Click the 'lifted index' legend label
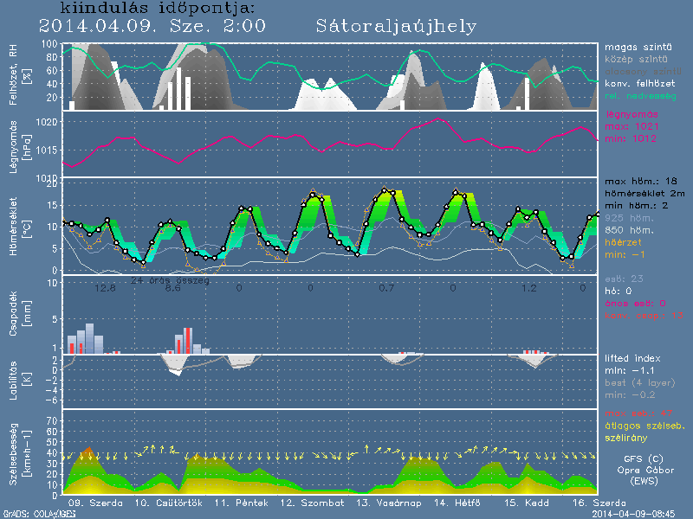The image size is (693, 519). click(x=632, y=357)
